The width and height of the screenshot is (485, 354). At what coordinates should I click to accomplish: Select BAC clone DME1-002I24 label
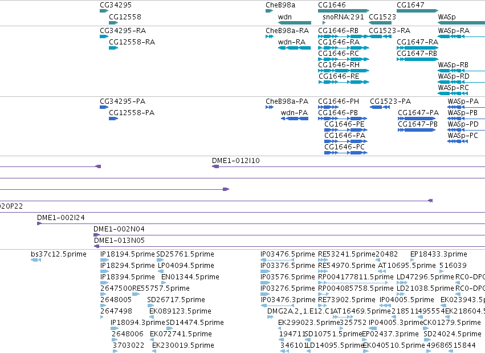click(60, 218)
